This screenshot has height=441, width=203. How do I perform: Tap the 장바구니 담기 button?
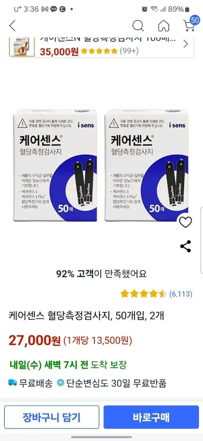pyautogui.click(x=51, y=417)
